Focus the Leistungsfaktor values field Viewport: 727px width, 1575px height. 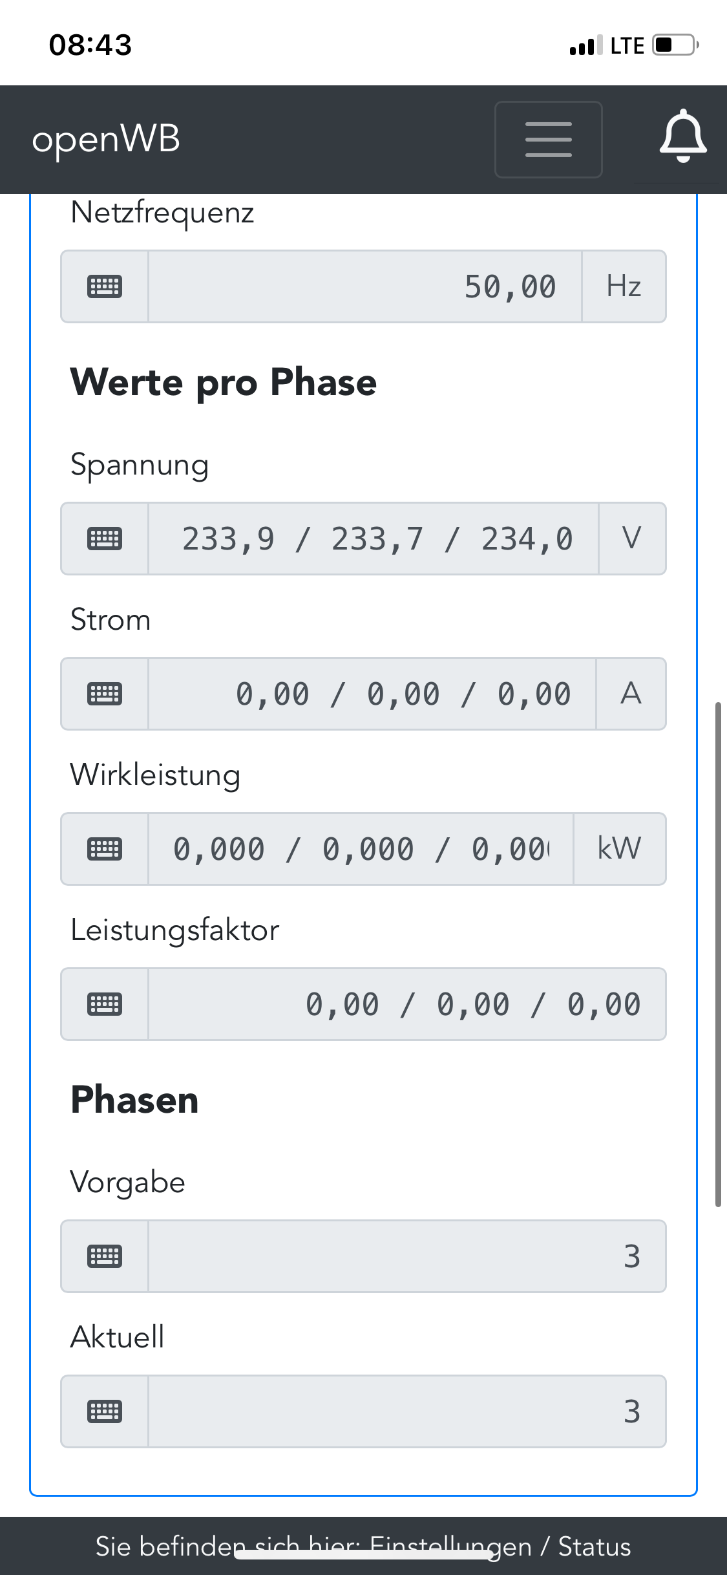pos(407,1004)
